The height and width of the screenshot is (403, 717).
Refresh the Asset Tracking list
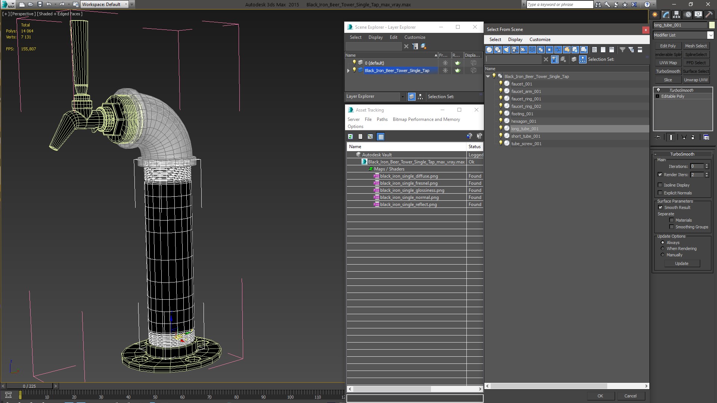coord(350,137)
